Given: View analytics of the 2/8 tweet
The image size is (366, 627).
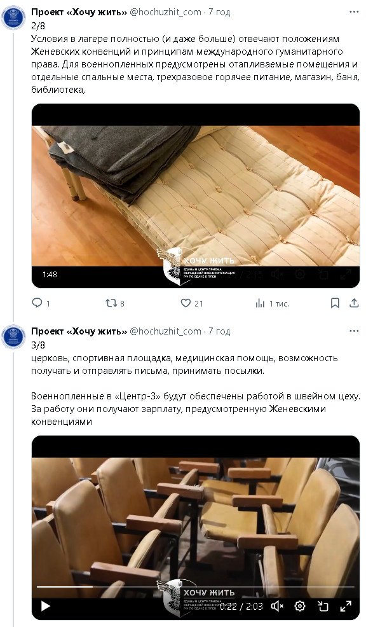Looking at the screenshot, I should click(260, 303).
